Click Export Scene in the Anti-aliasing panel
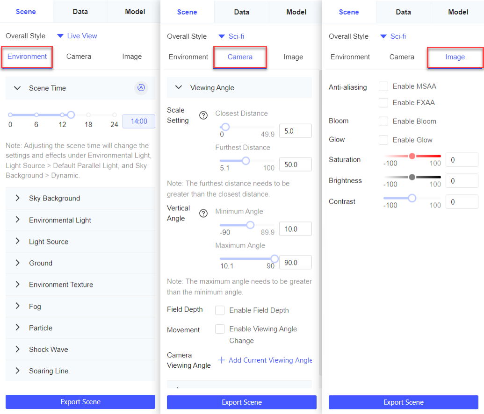Viewport: 484px width, 414px height. (x=404, y=402)
